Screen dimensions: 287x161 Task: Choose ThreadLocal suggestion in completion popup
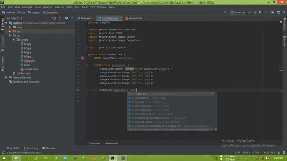(x=172, y=114)
